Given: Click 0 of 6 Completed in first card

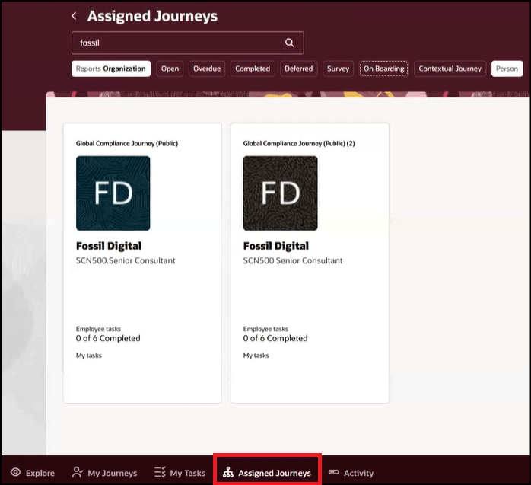Looking at the screenshot, I should click(108, 338).
